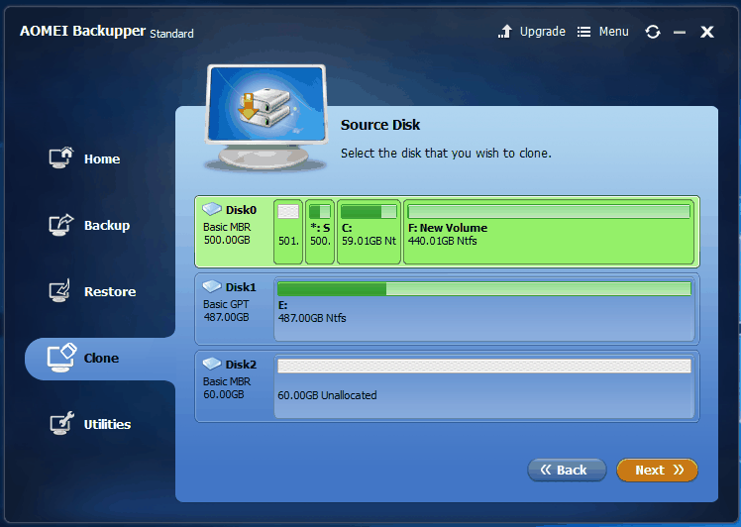Click the F: New Volume usage bar
741x527 pixels.
pyautogui.click(x=549, y=211)
